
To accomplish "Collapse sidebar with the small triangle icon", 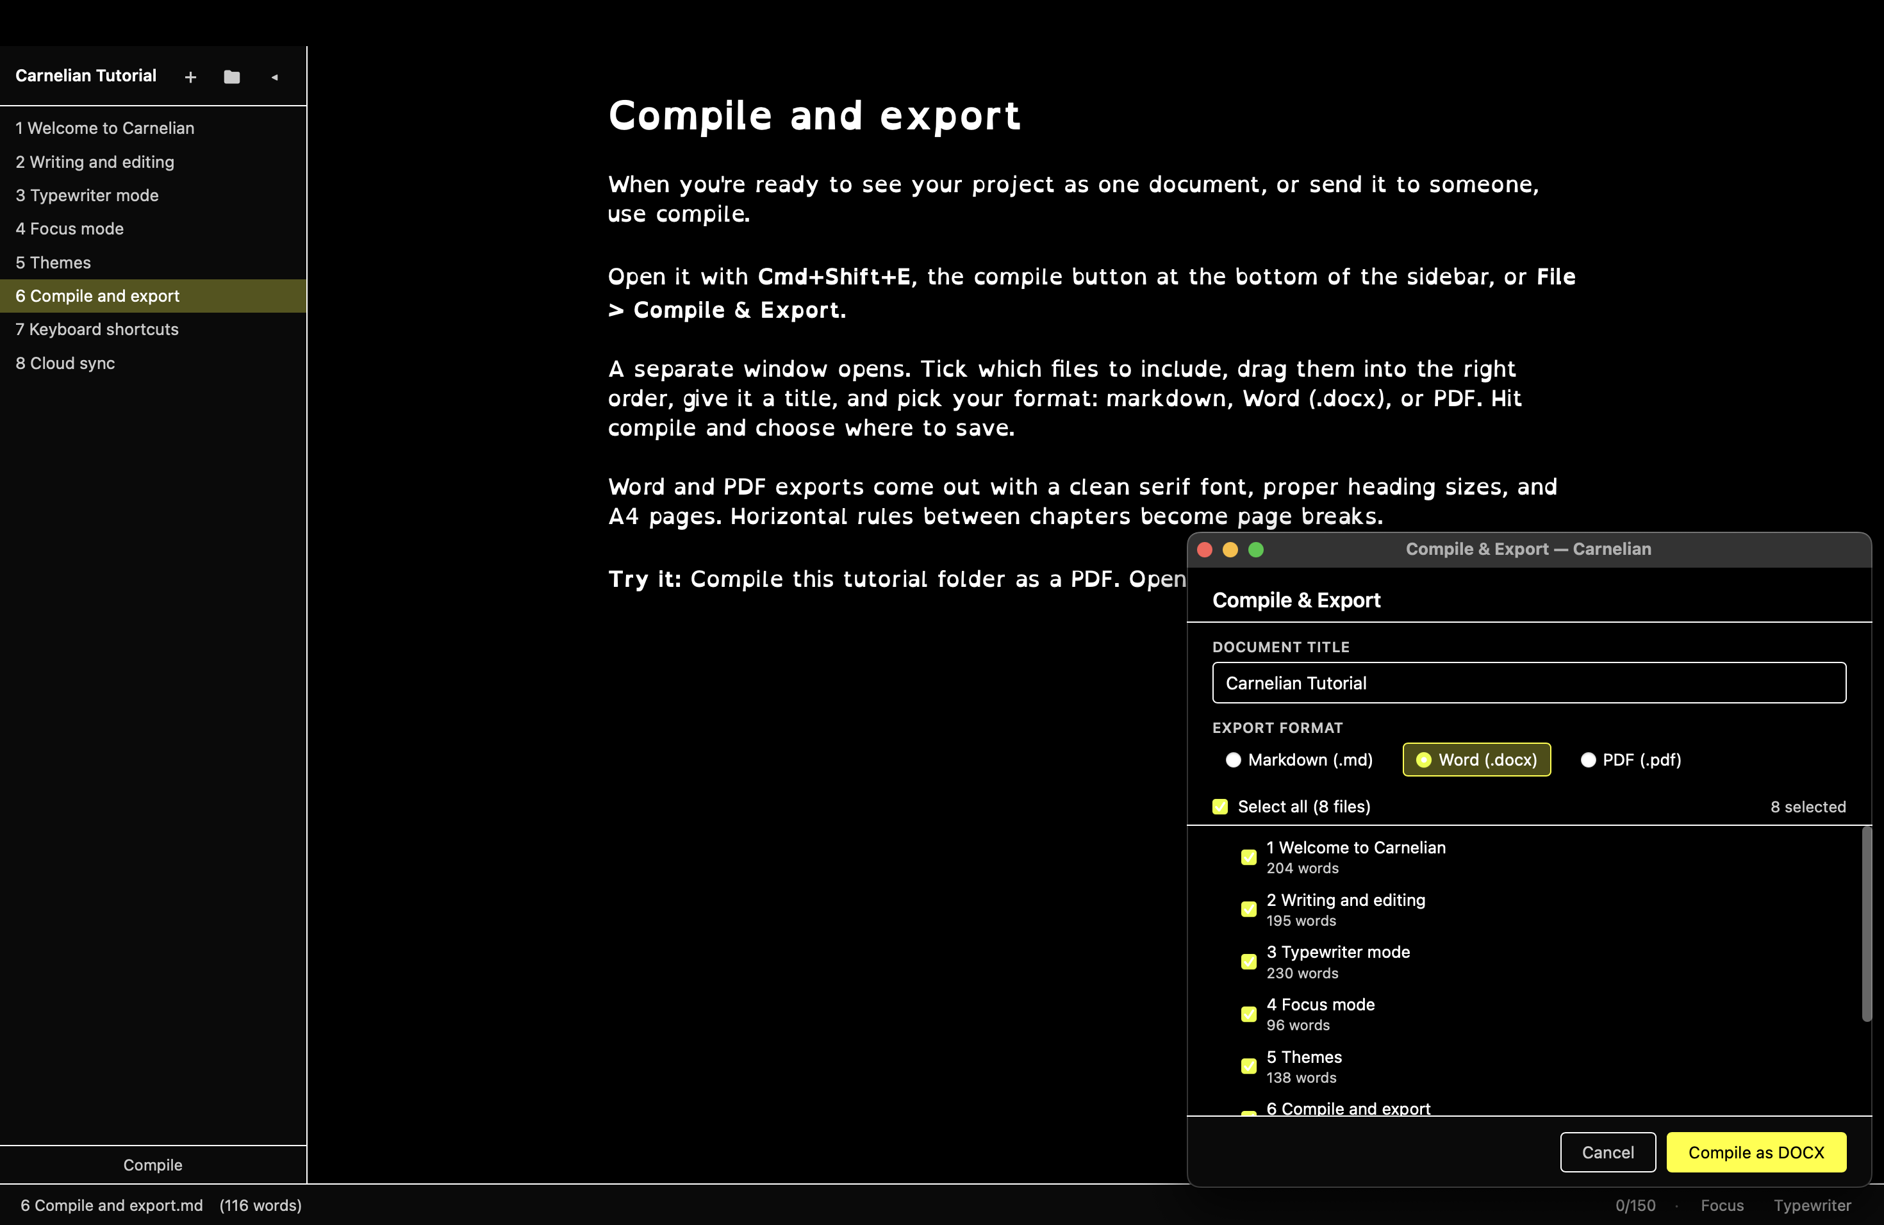I will [x=274, y=77].
